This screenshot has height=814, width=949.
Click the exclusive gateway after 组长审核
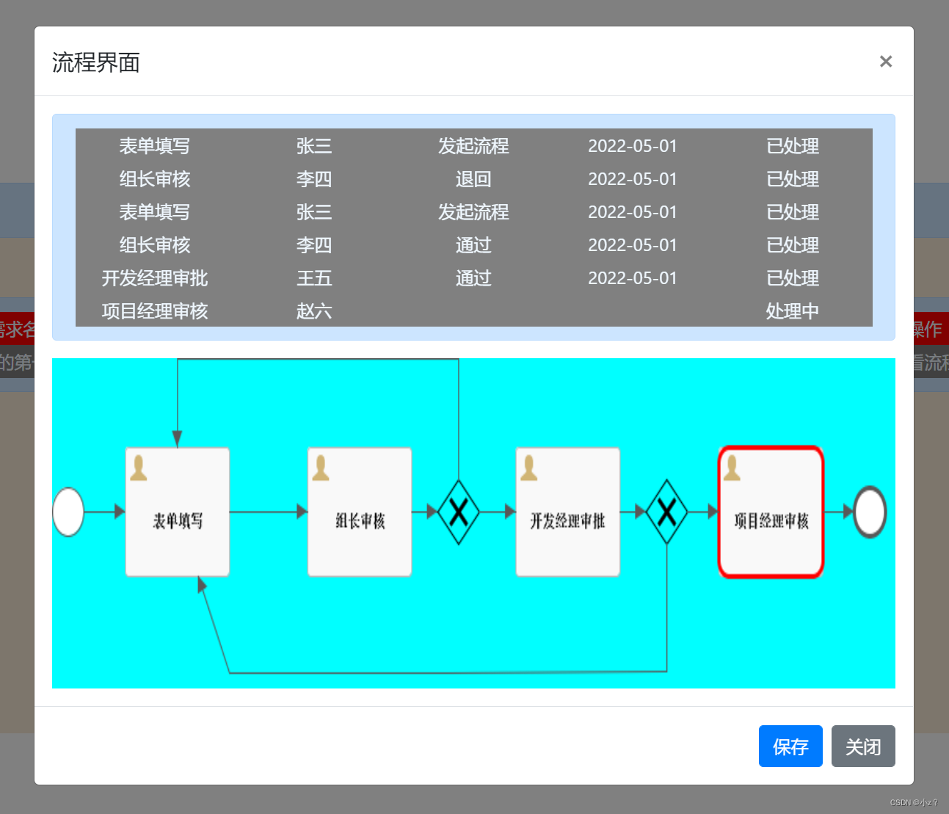[x=459, y=512]
